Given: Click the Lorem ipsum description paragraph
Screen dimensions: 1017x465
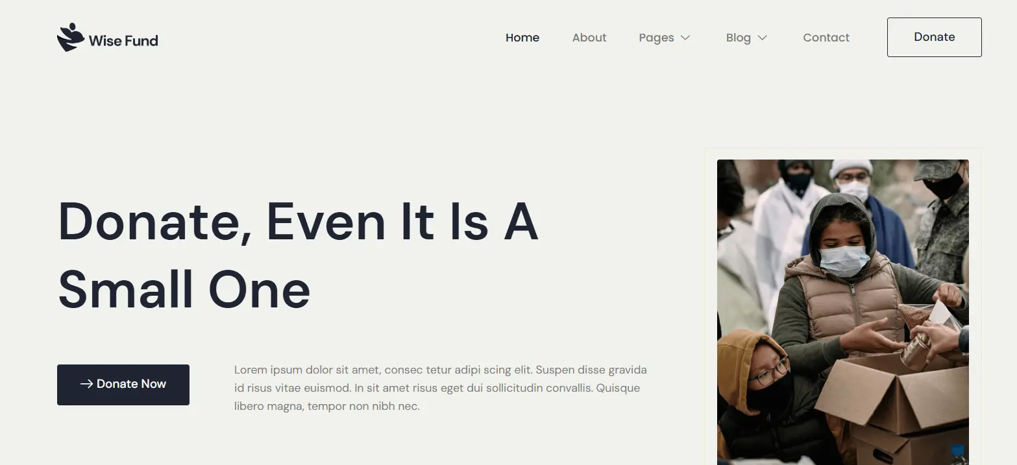Looking at the screenshot, I should pos(441,388).
